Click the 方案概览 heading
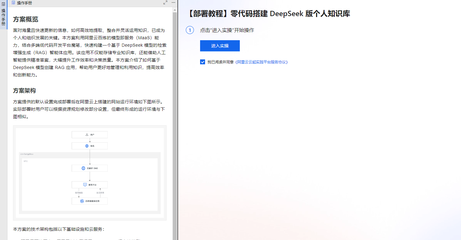 (x=26, y=19)
